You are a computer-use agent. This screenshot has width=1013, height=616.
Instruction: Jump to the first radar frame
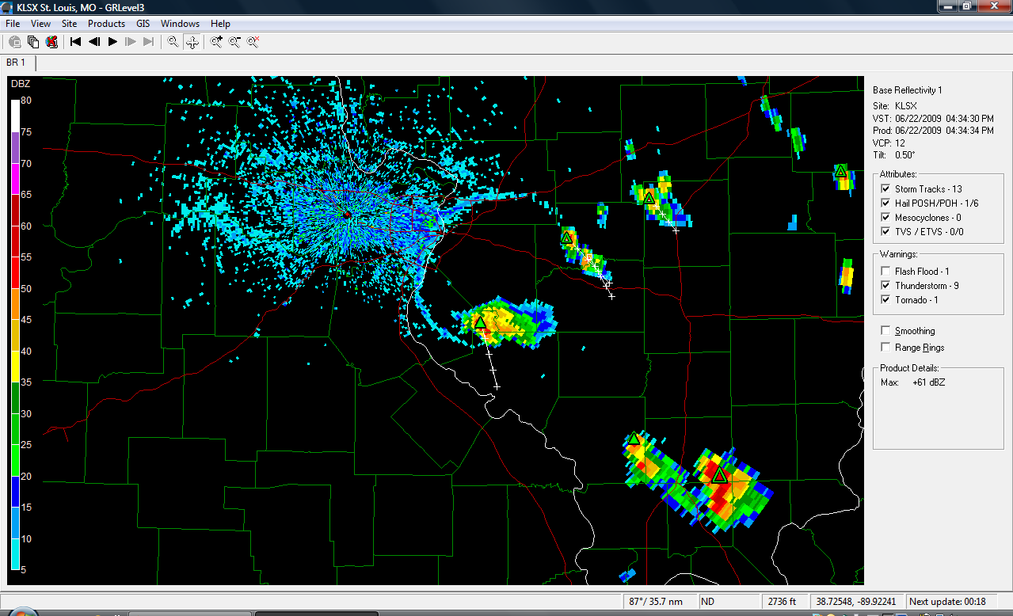[76, 42]
